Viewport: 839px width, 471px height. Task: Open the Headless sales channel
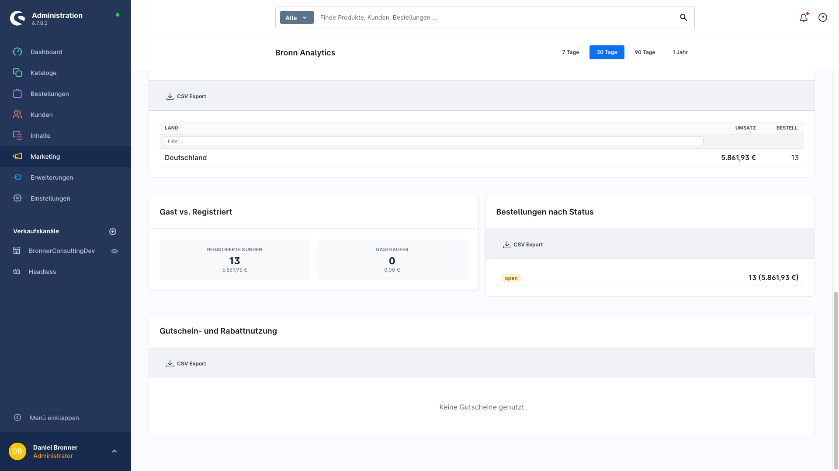coord(42,272)
